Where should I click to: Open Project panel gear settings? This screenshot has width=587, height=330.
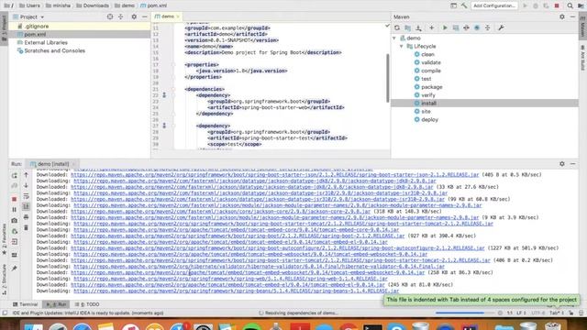(134, 16)
